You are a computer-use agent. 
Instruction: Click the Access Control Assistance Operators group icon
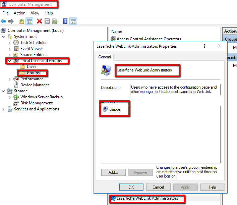coord(113,39)
